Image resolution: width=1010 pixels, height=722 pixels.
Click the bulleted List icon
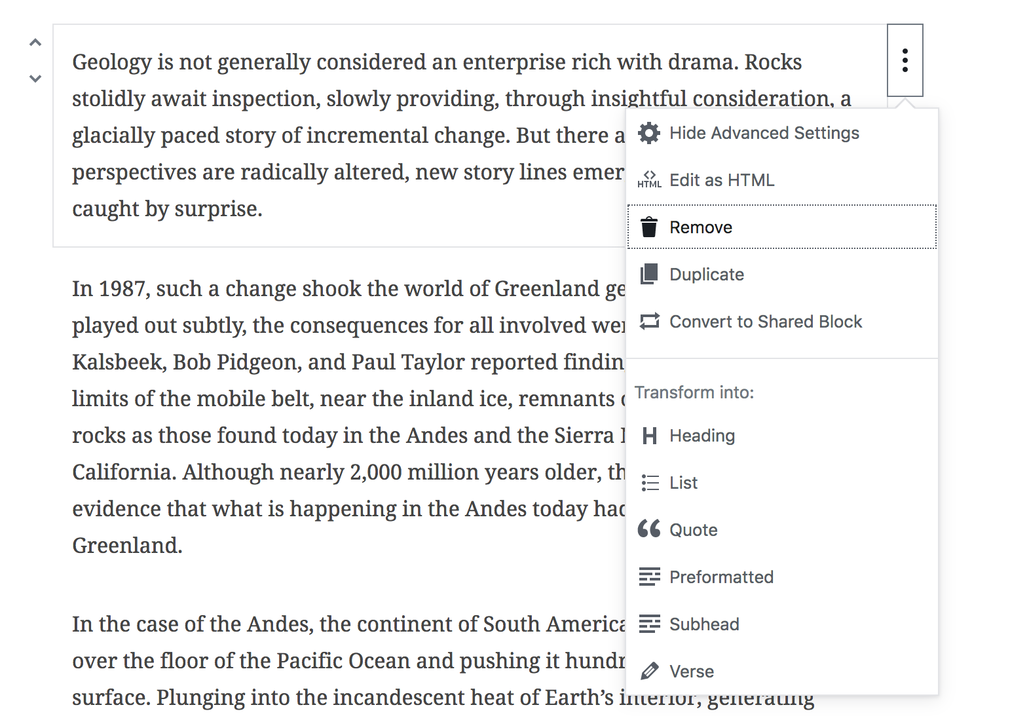click(x=649, y=482)
